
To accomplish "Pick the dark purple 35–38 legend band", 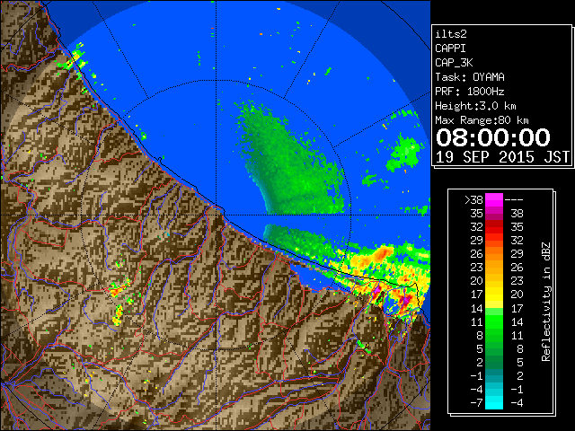I will click(494, 214).
